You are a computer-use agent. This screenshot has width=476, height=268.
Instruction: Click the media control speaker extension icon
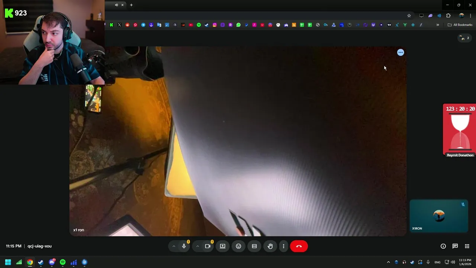(439, 16)
